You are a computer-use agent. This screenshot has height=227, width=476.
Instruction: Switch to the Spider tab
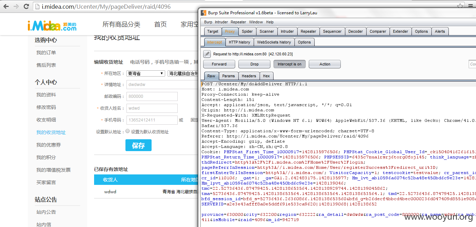tap(247, 31)
